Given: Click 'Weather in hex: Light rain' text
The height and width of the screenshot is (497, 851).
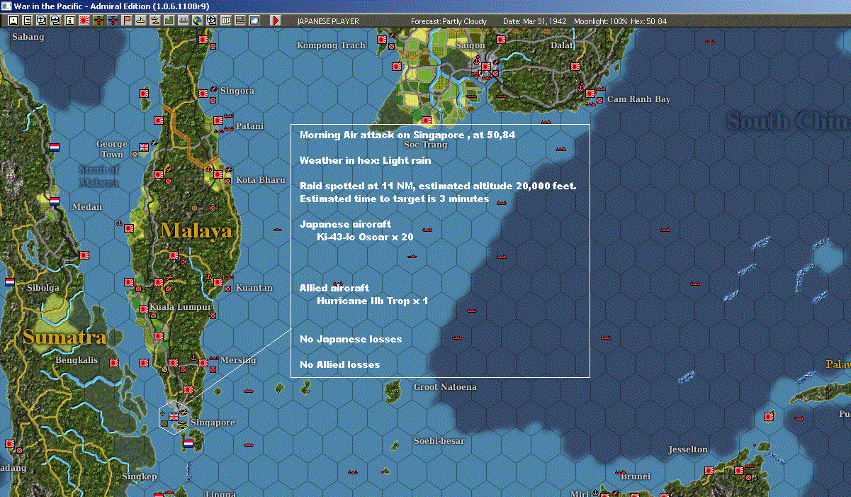Looking at the screenshot, I should [365, 160].
